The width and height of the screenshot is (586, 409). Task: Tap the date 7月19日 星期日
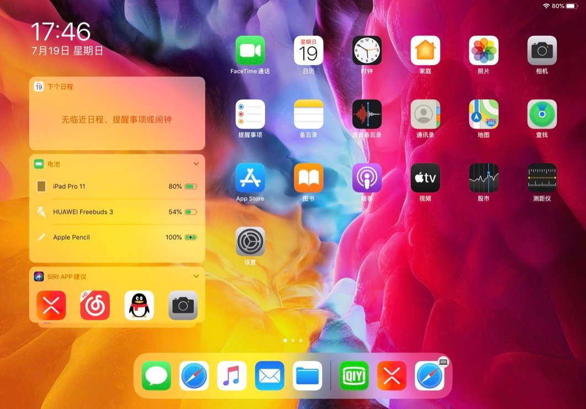pyautogui.click(x=67, y=50)
